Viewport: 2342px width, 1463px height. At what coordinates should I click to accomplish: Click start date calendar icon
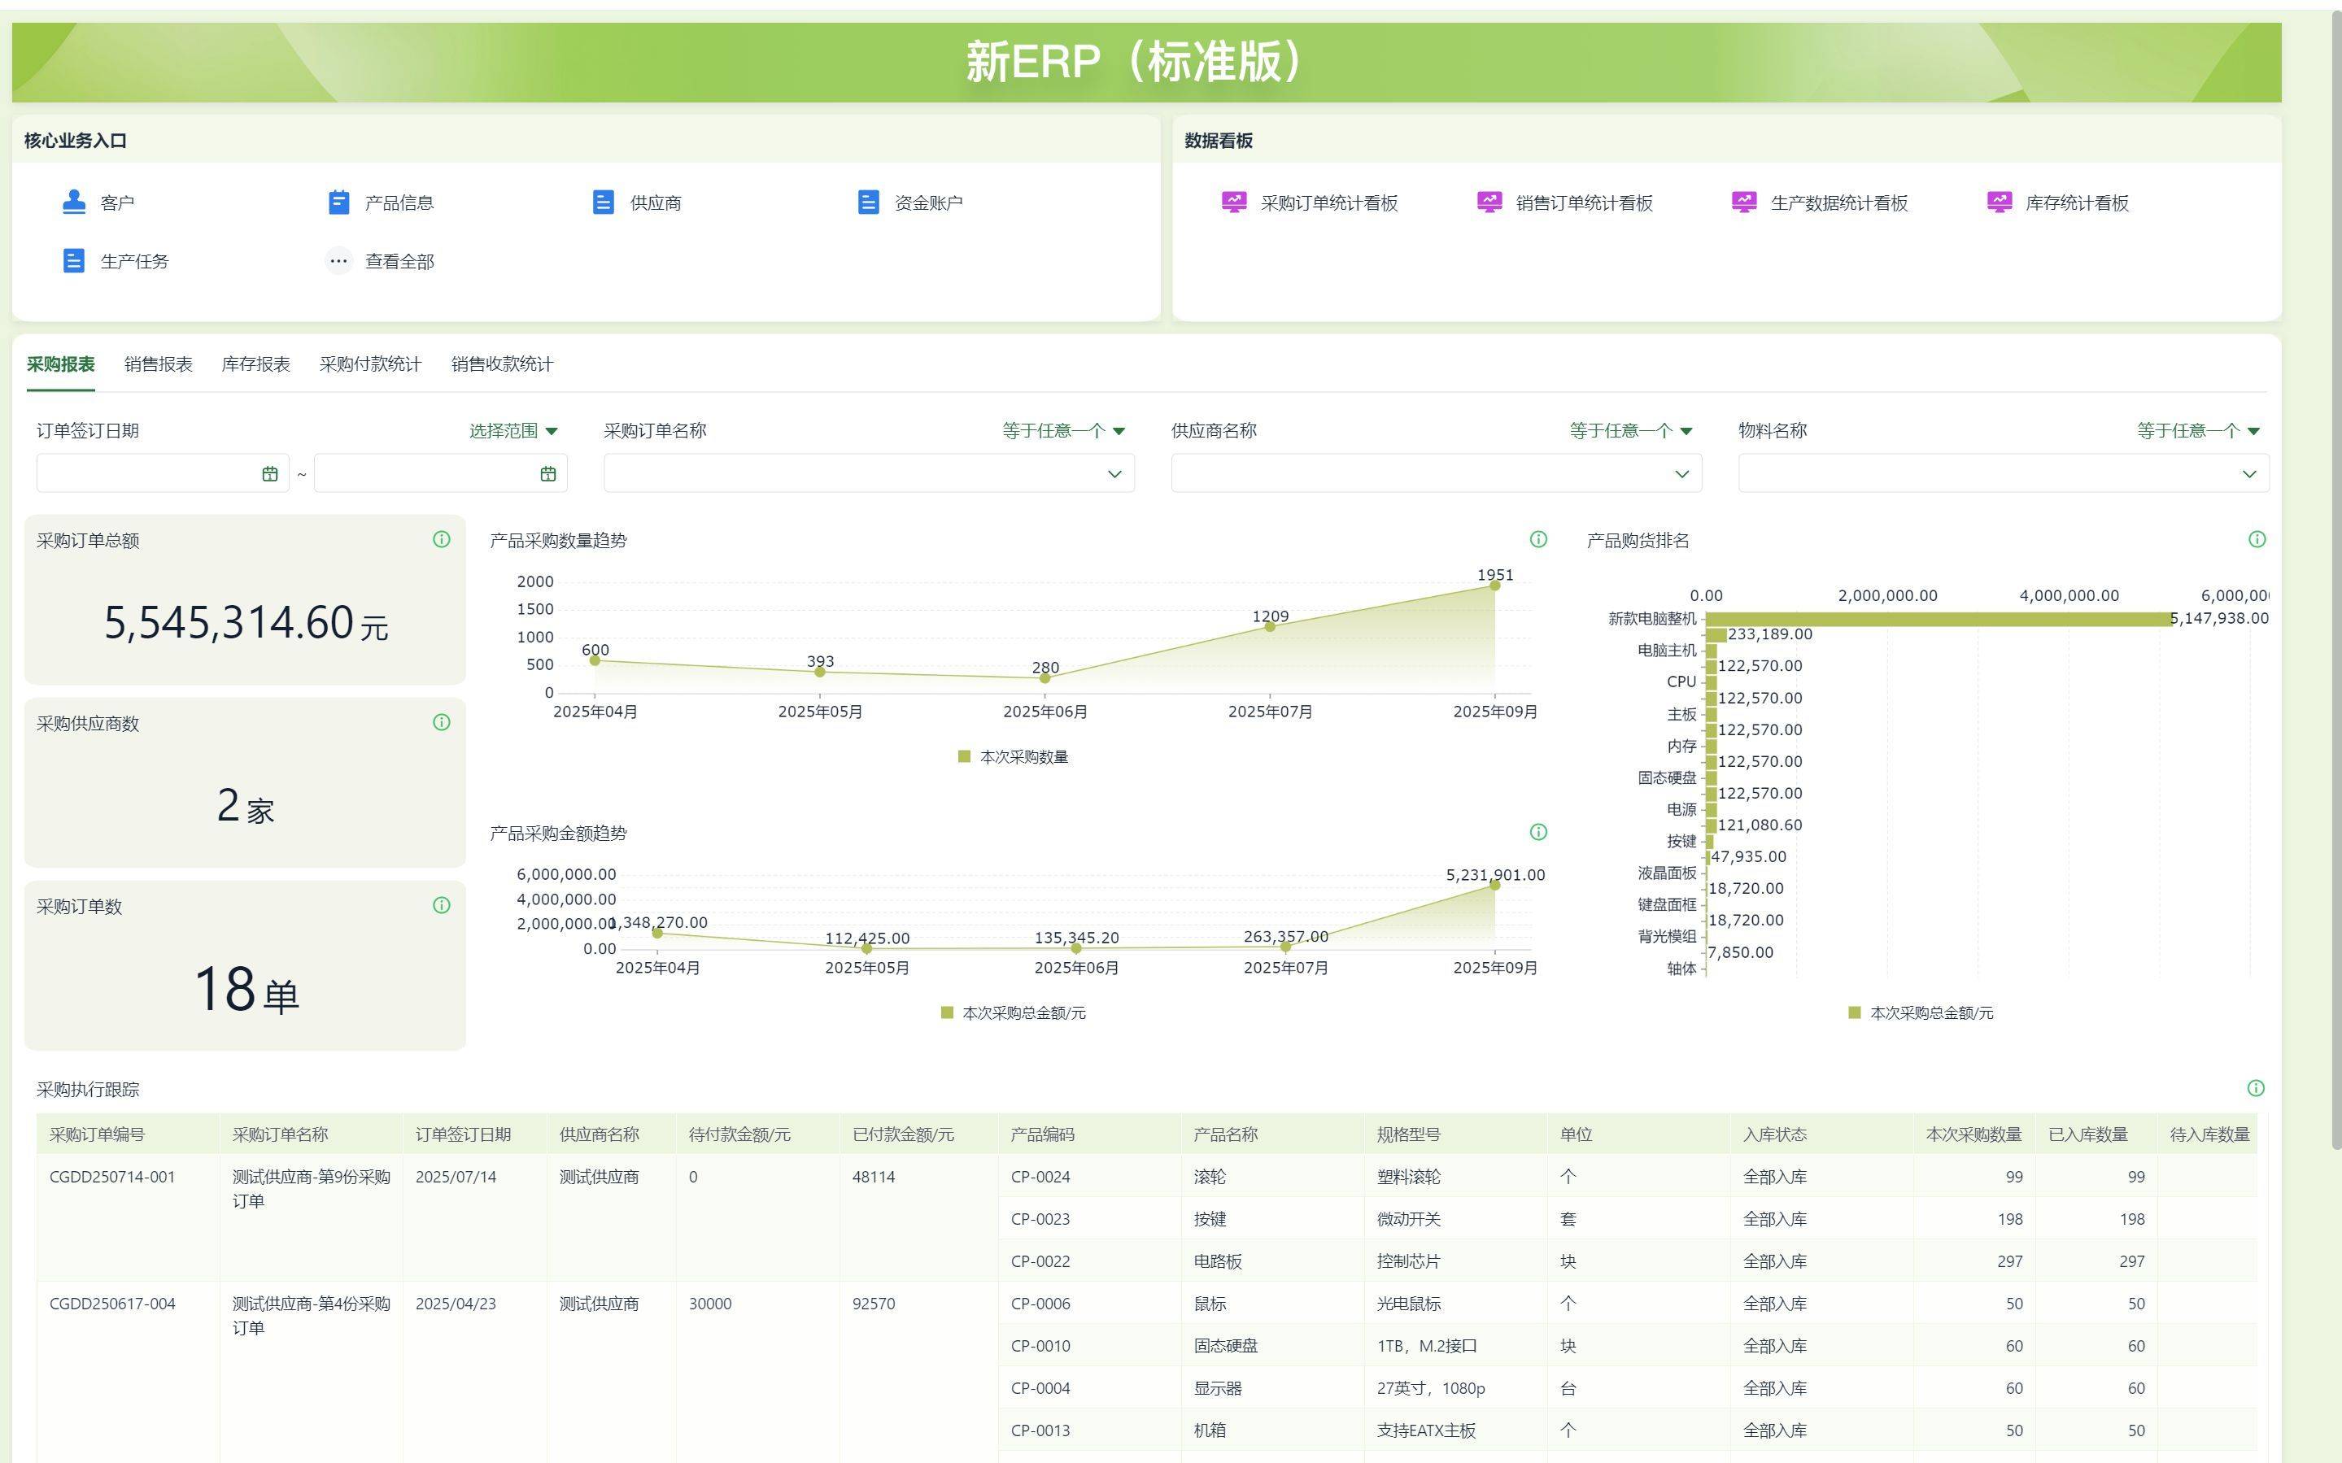270,474
